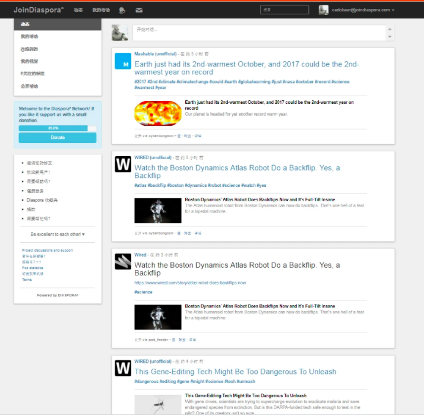Open wired.com atlas-robot-does-backflips URL
The image size is (424, 415).
coord(190,283)
